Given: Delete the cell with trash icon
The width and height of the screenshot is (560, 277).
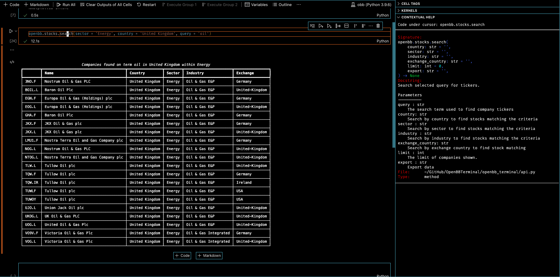Looking at the screenshot, I should point(378,26).
